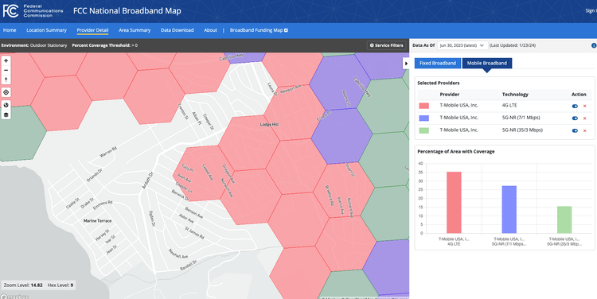Screen dimensions: 597x299
Task: Switch to Mobile Broadband tab
Action: [x=487, y=63]
